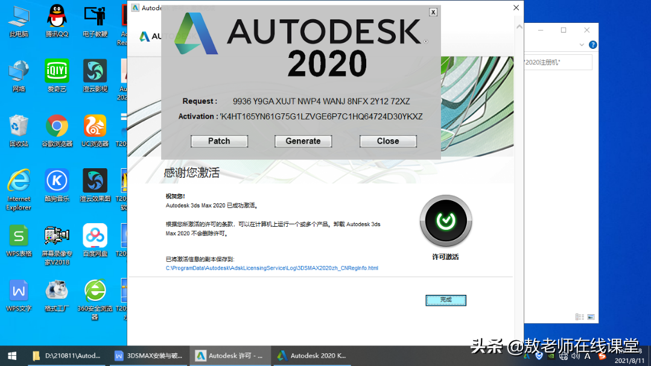Click the Patch button in the keygen
Screen dimensions: 651x366
[219, 140]
